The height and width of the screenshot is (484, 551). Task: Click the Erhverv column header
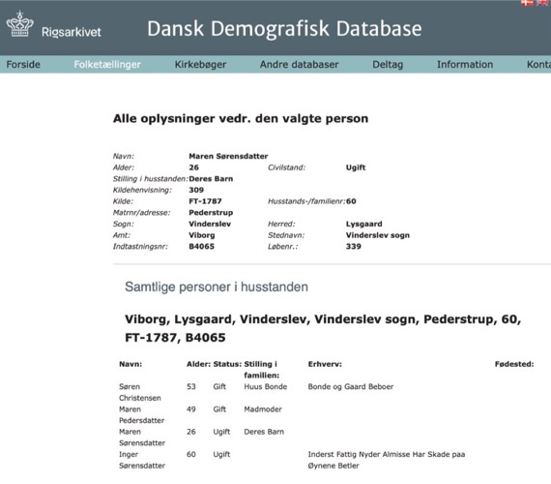[325, 364]
